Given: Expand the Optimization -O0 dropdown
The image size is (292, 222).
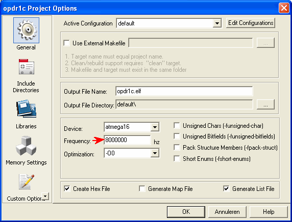Looking at the screenshot, I should pos(155,153).
